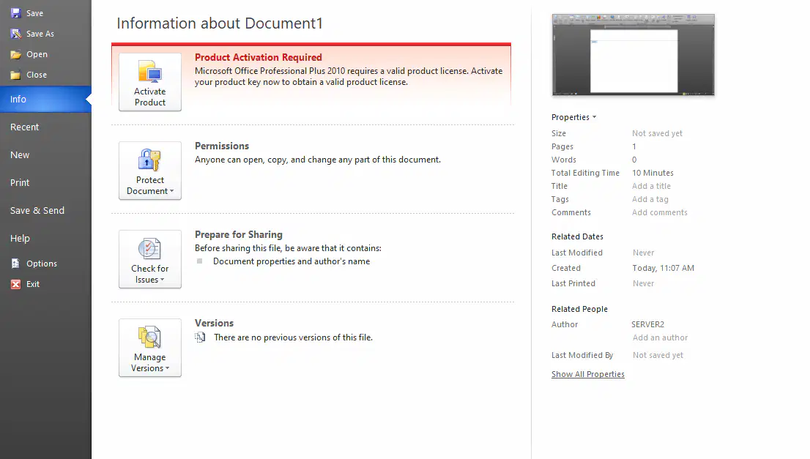Click the Save floppy disk icon
This screenshot has height=459, width=810.
coord(16,13)
